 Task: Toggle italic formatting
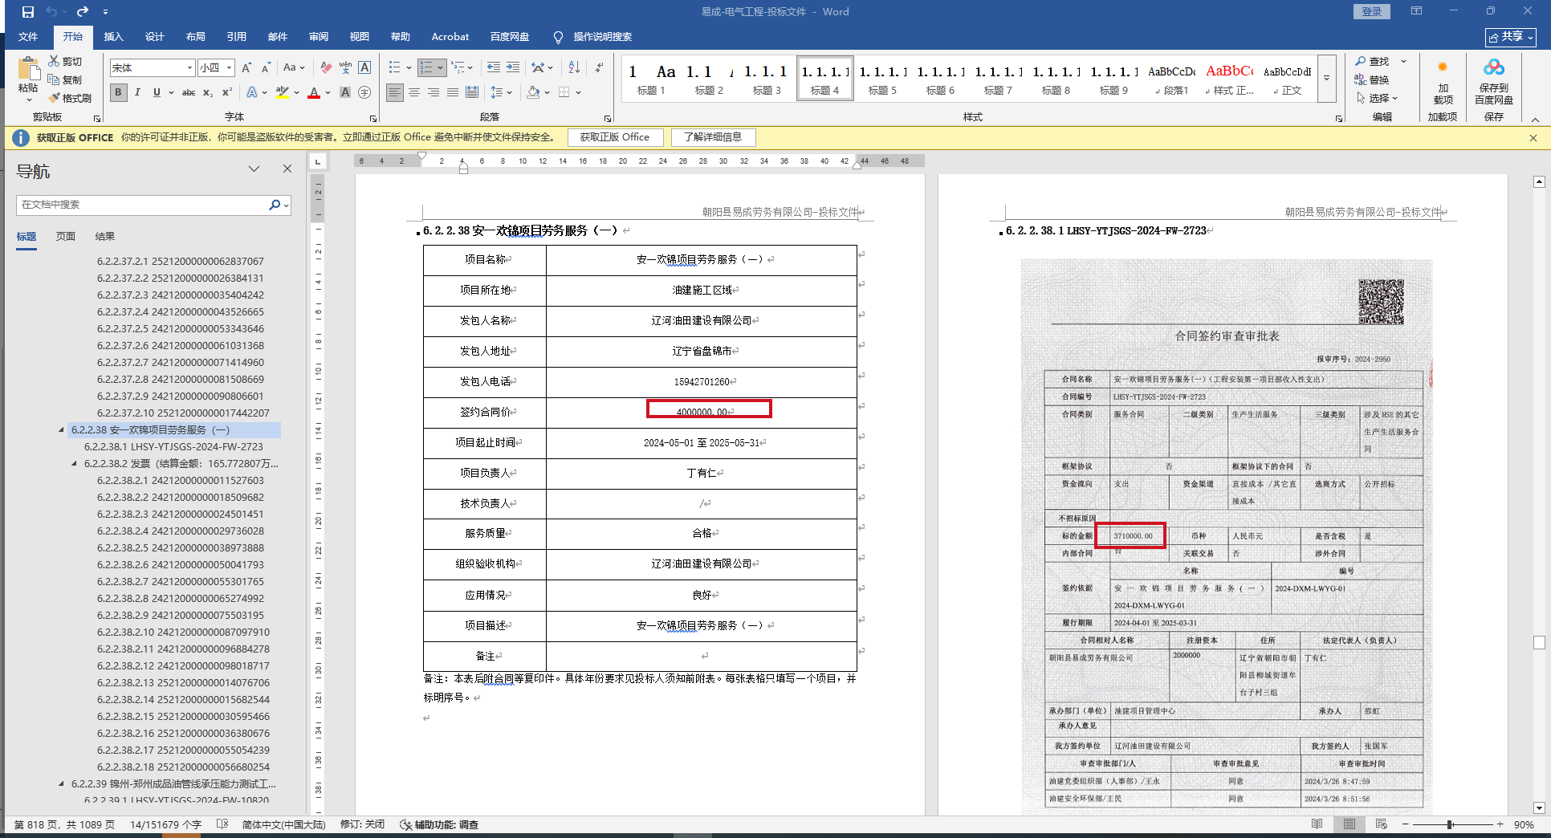pos(137,92)
